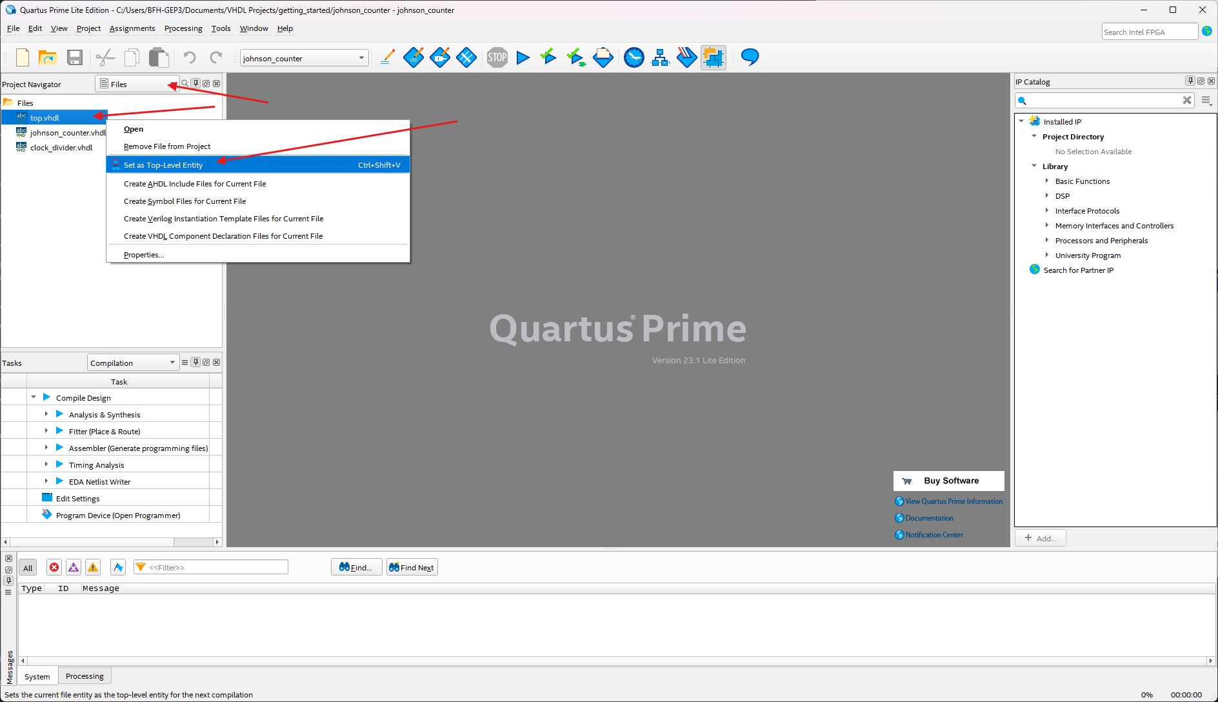
Task: Click the IP Catalog search field
Action: [x=1105, y=100]
